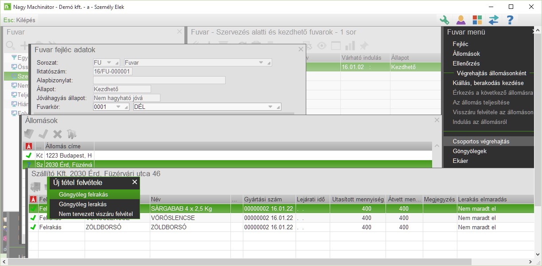Click the red Á header icon in items grid

coord(34,199)
